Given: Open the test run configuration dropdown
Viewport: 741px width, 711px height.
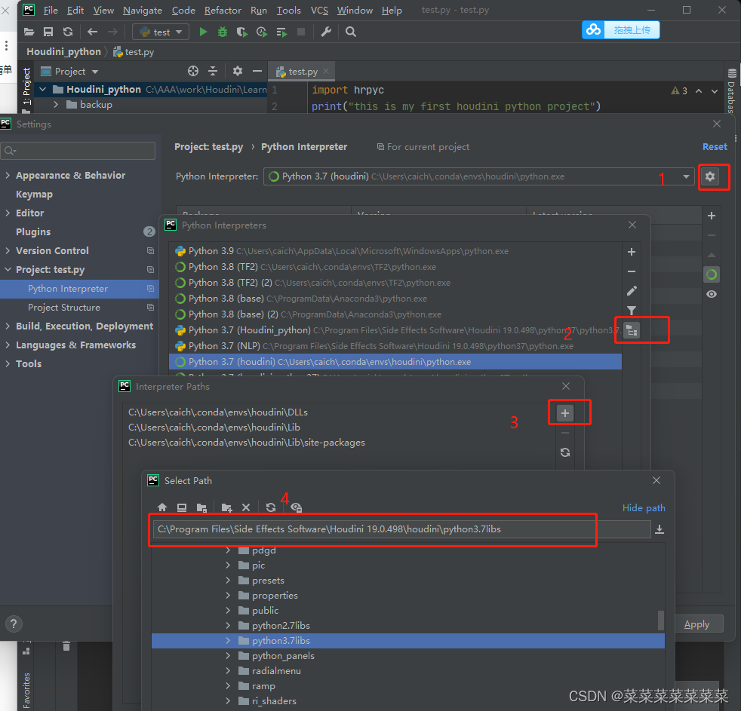Looking at the screenshot, I should 161,32.
